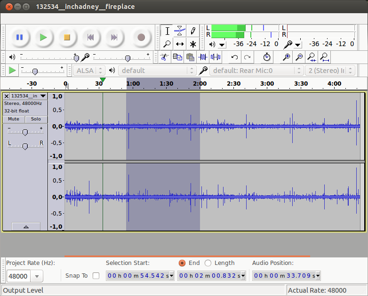Adjust the playback speed slider

click(x=35, y=72)
